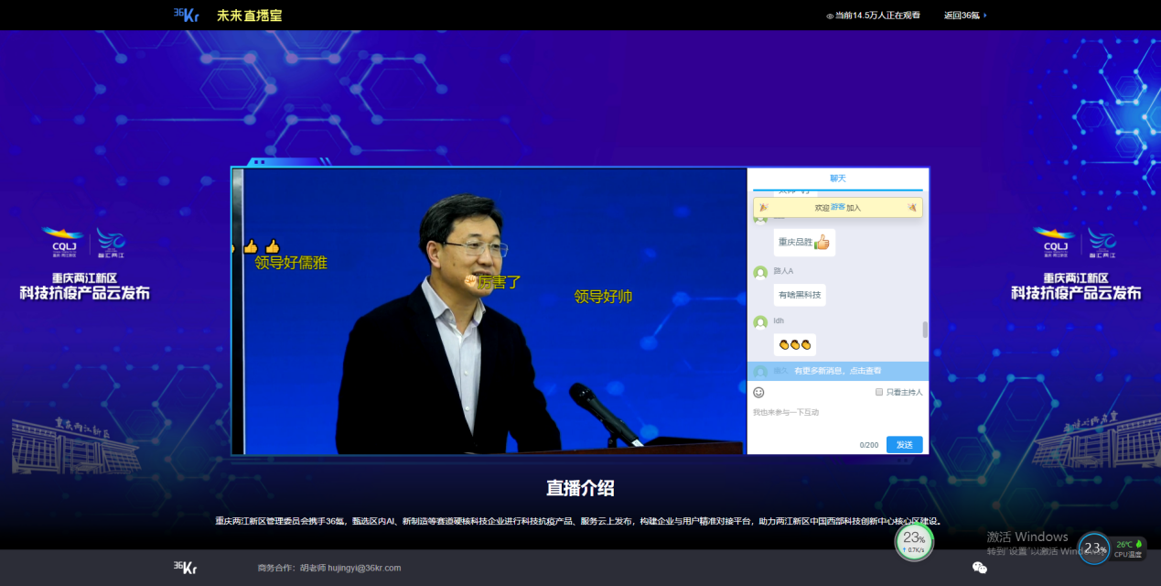Click the 有啥黑科技 chat message
This screenshot has width=1161, height=586.
[800, 295]
